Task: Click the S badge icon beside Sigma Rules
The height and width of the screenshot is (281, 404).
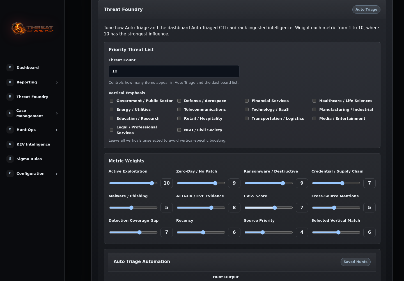Action: click(x=10, y=159)
